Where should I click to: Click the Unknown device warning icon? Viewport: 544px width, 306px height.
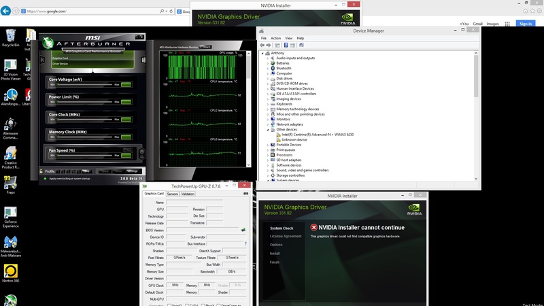278,139
